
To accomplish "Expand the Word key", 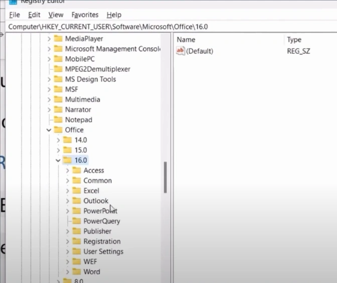I will click(x=68, y=272).
